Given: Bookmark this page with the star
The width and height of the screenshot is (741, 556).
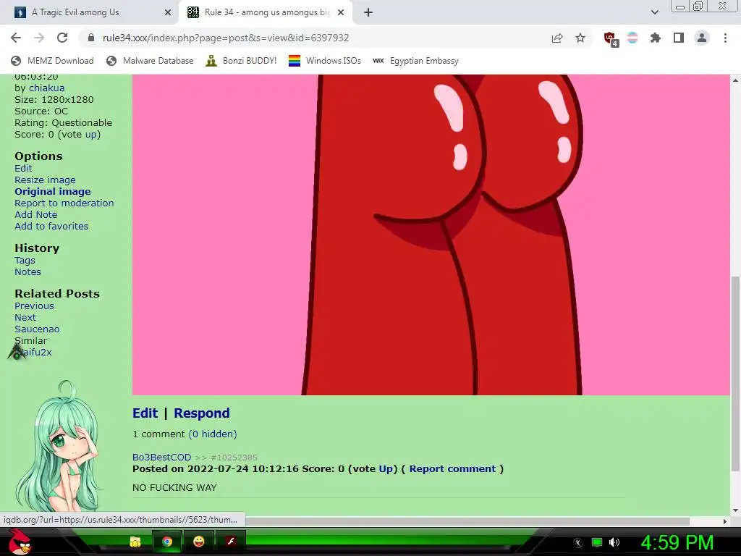Looking at the screenshot, I should (580, 38).
